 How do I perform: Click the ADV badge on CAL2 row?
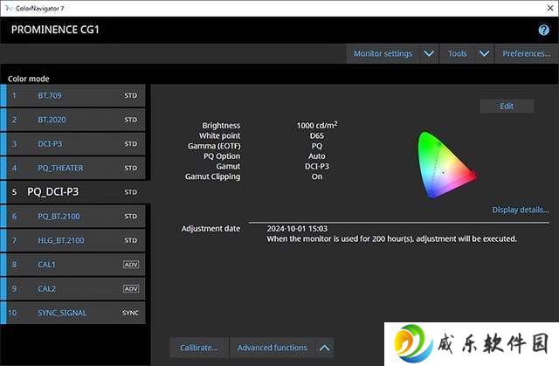[x=131, y=288]
